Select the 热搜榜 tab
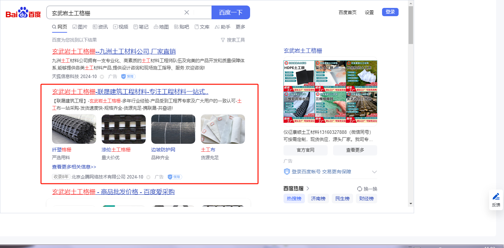Image resolution: width=504 pixels, height=248 pixels. click(x=294, y=198)
